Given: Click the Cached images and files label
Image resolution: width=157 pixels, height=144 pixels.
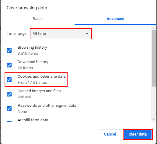Looking at the screenshot, I should pyautogui.click(x=39, y=91).
